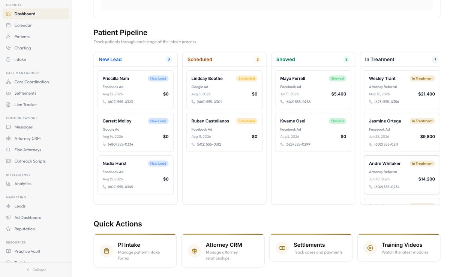Click the New Lead count badge 3

click(169, 60)
